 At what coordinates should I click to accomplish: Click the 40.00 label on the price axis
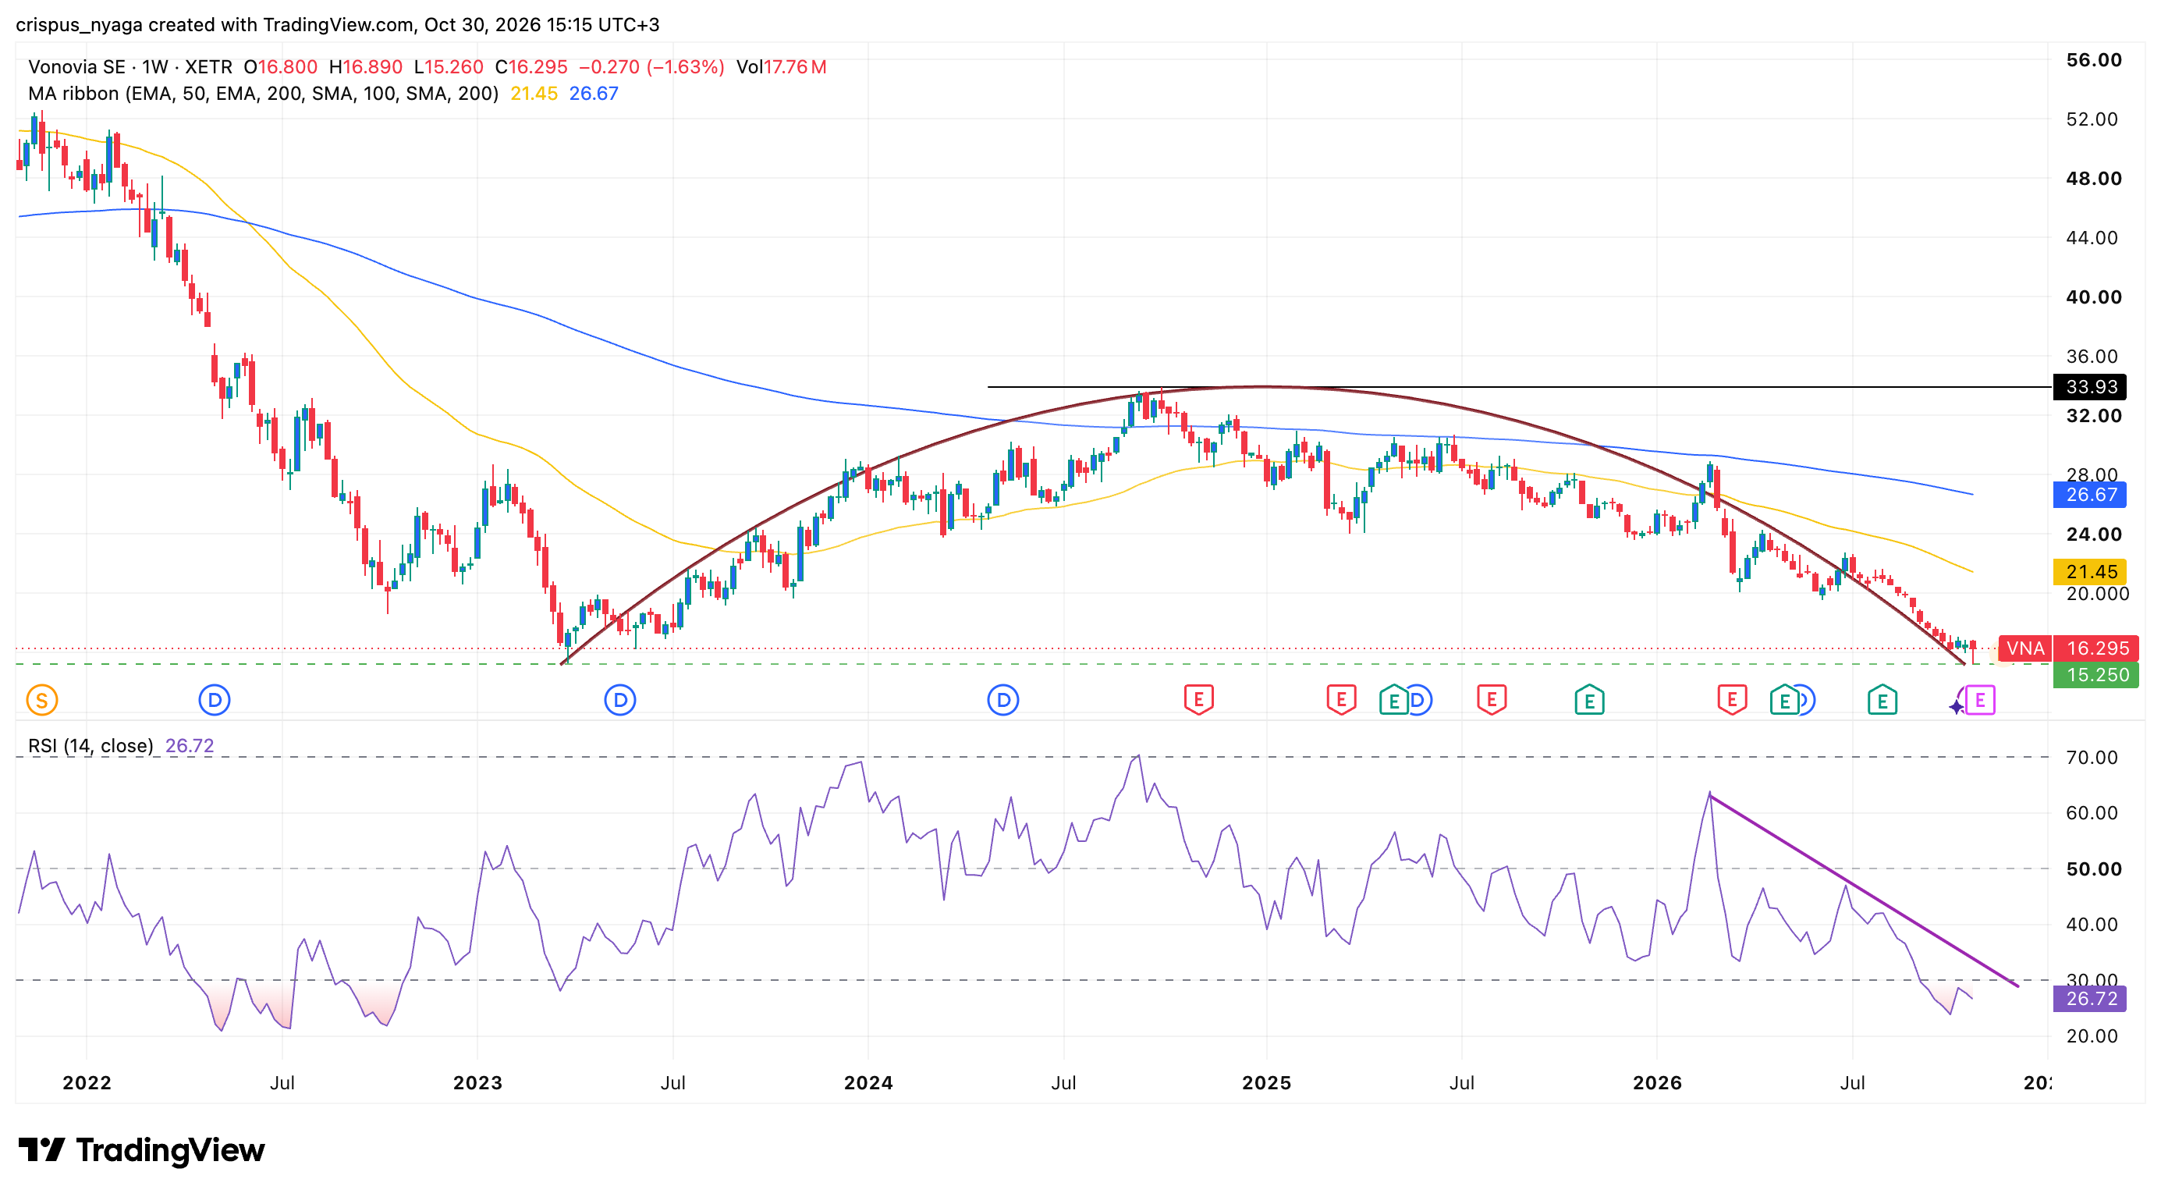[x=2094, y=297]
